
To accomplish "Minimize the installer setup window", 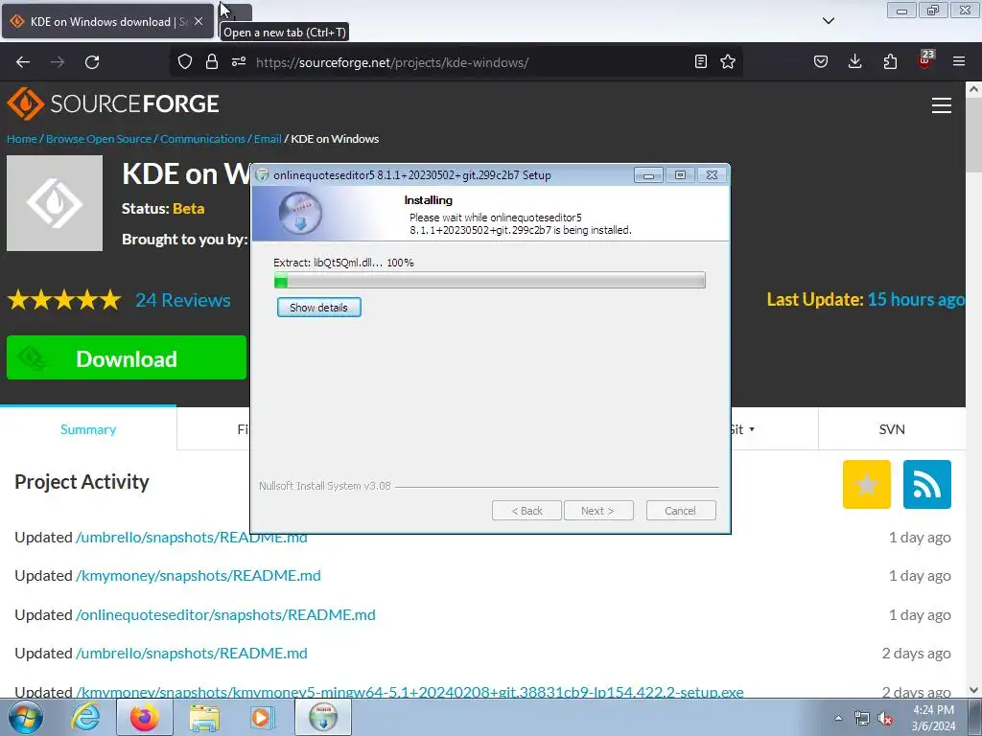I will [648, 175].
